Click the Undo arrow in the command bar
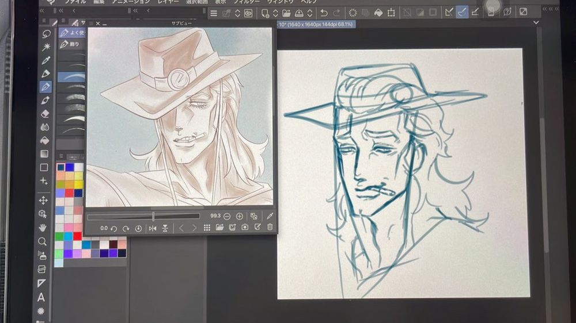 [x=324, y=13]
